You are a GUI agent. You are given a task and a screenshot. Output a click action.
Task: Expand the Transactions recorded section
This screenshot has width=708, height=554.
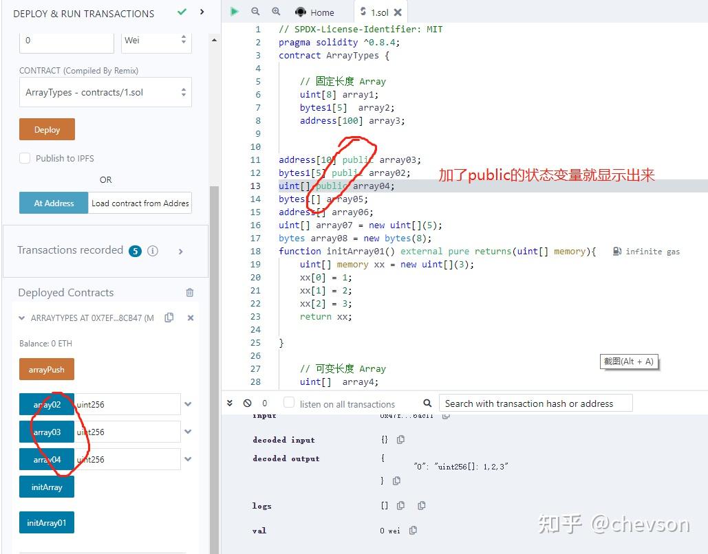coord(180,252)
